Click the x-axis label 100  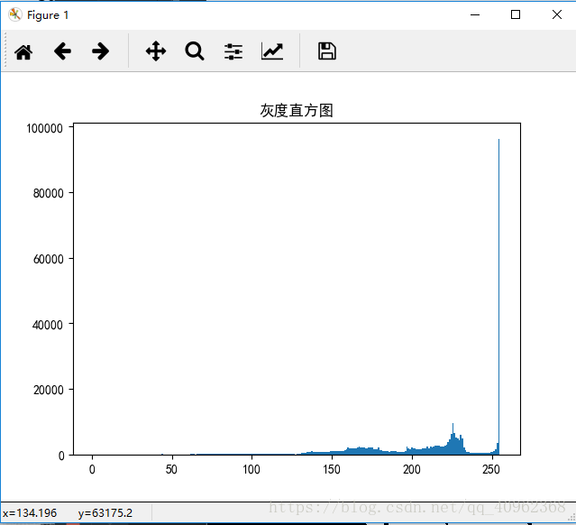point(251,469)
